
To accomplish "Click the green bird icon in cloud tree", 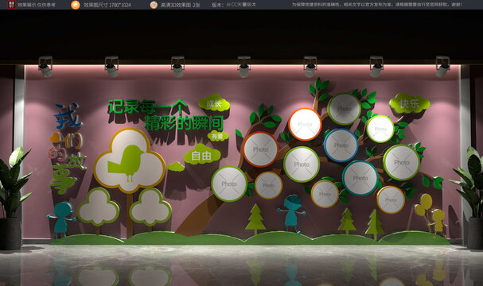I will point(126,163).
